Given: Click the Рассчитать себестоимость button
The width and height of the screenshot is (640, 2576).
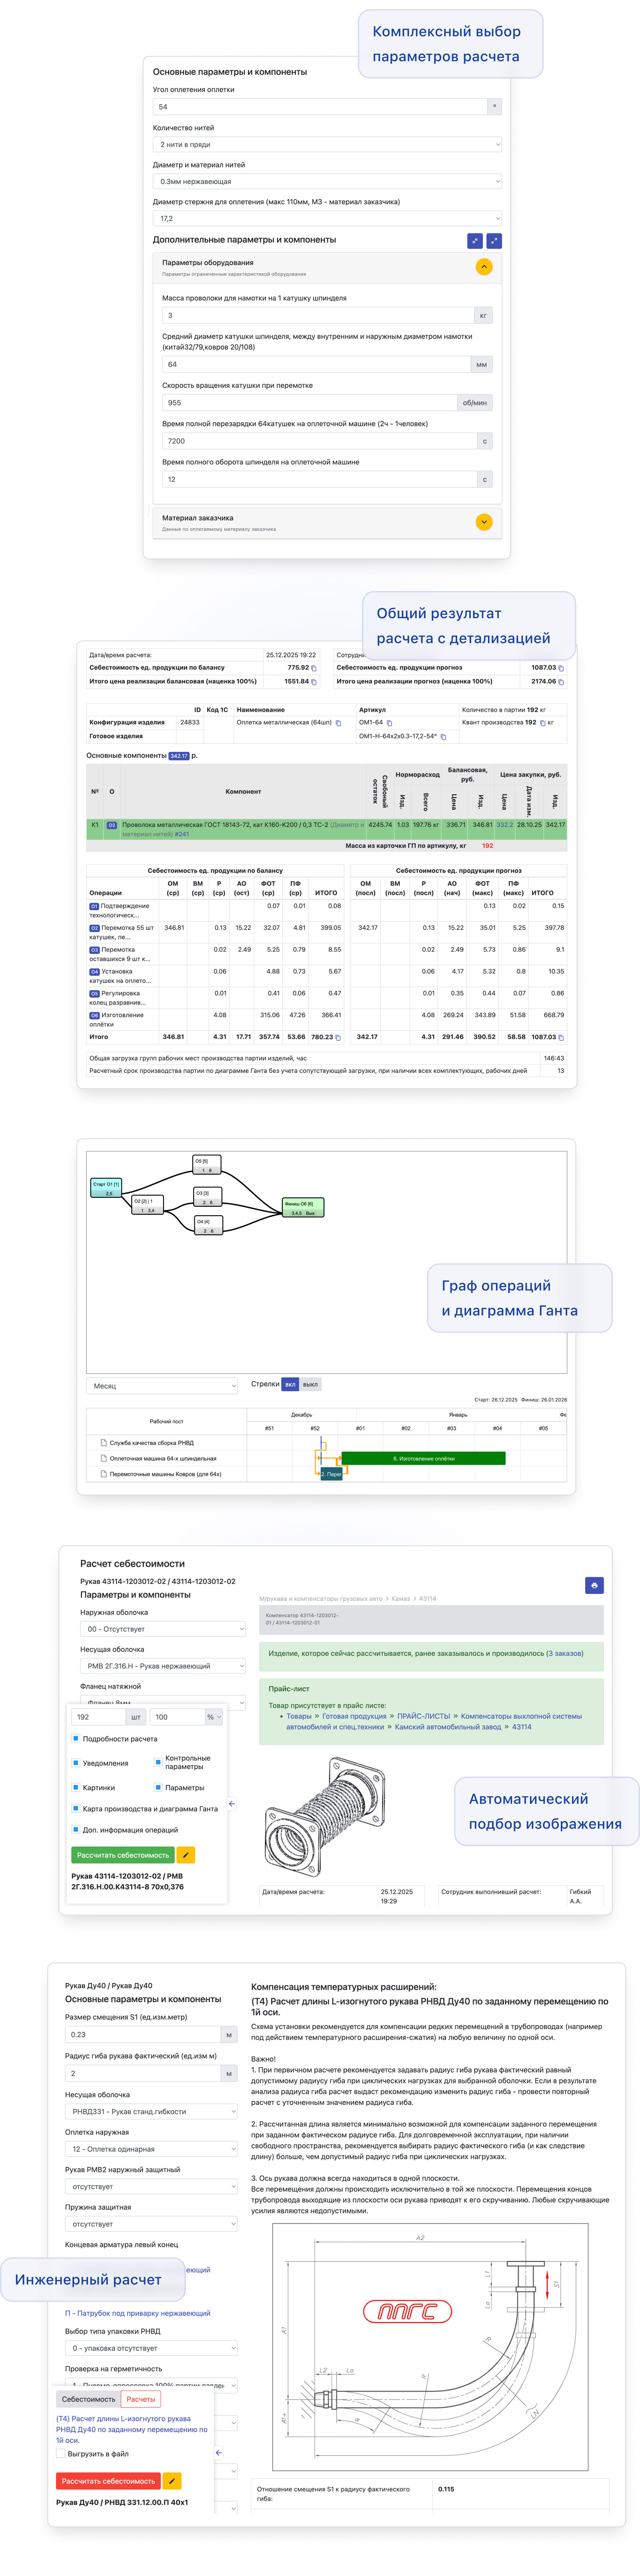Looking at the screenshot, I should [x=123, y=1855].
